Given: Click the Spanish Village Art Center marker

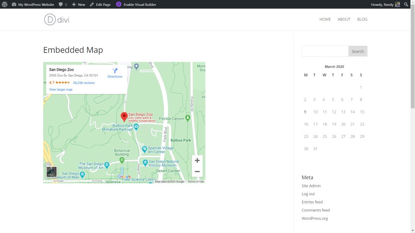Looking at the screenshot, I should click(144, 149).
